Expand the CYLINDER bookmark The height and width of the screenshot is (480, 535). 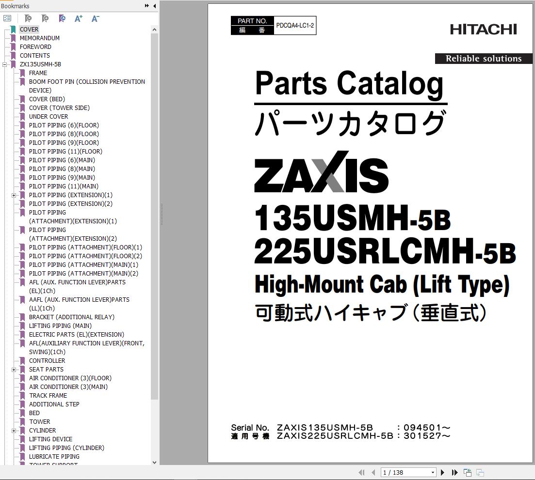point(14,431)
